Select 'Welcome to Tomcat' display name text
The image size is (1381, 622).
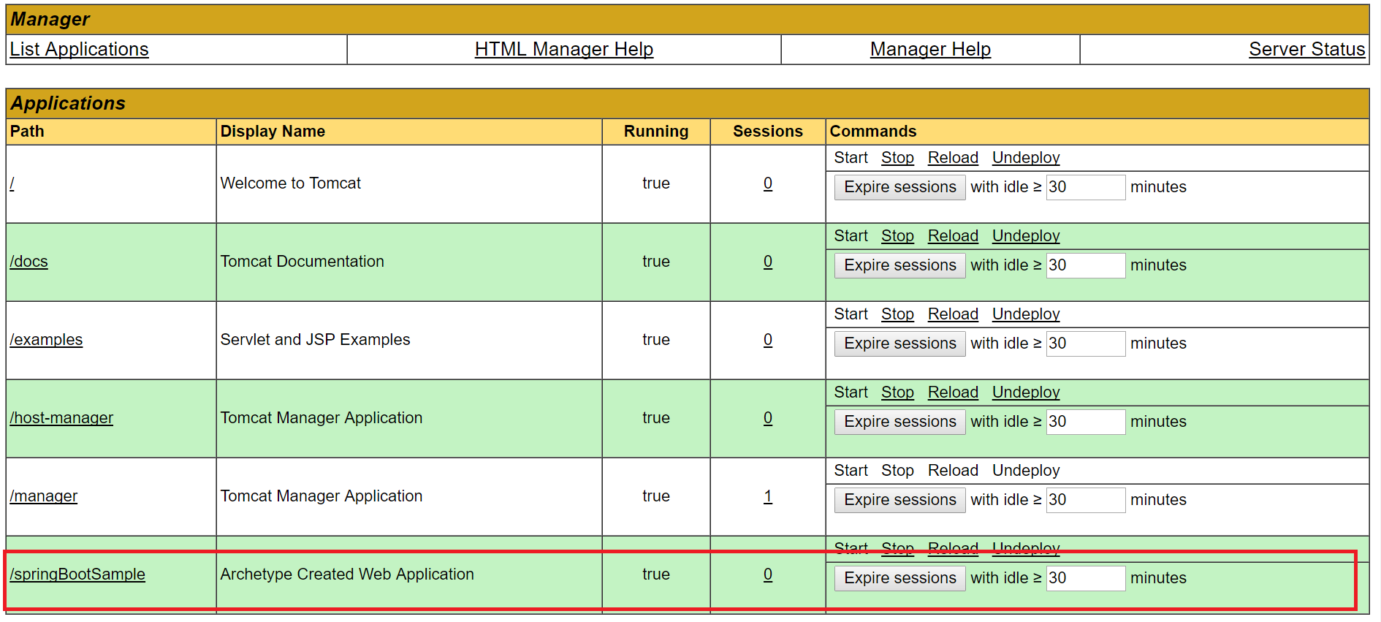(x=291, y=183)
